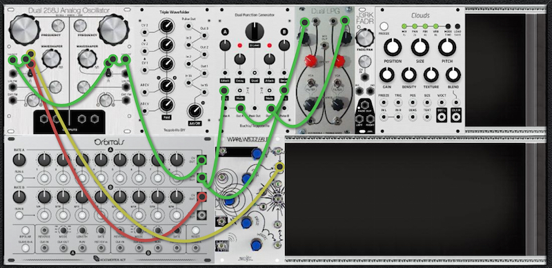The image size is (552, 268).
Task: Flip the left oscillator's waveform toggle switch
Action: (31, 73)
